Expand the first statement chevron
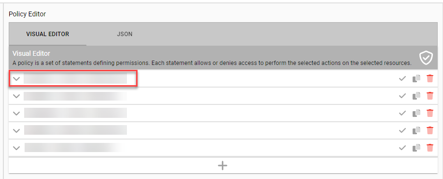 (17, 78)
